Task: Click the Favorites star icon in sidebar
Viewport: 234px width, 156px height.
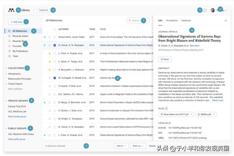Action: point(10,46)
